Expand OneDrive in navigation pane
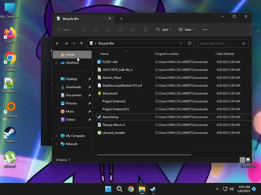261x195 pixels. point(56,63)
